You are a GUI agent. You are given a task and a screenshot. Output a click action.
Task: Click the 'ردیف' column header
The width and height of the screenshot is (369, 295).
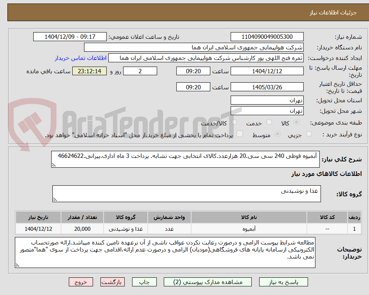coord(355,217)
